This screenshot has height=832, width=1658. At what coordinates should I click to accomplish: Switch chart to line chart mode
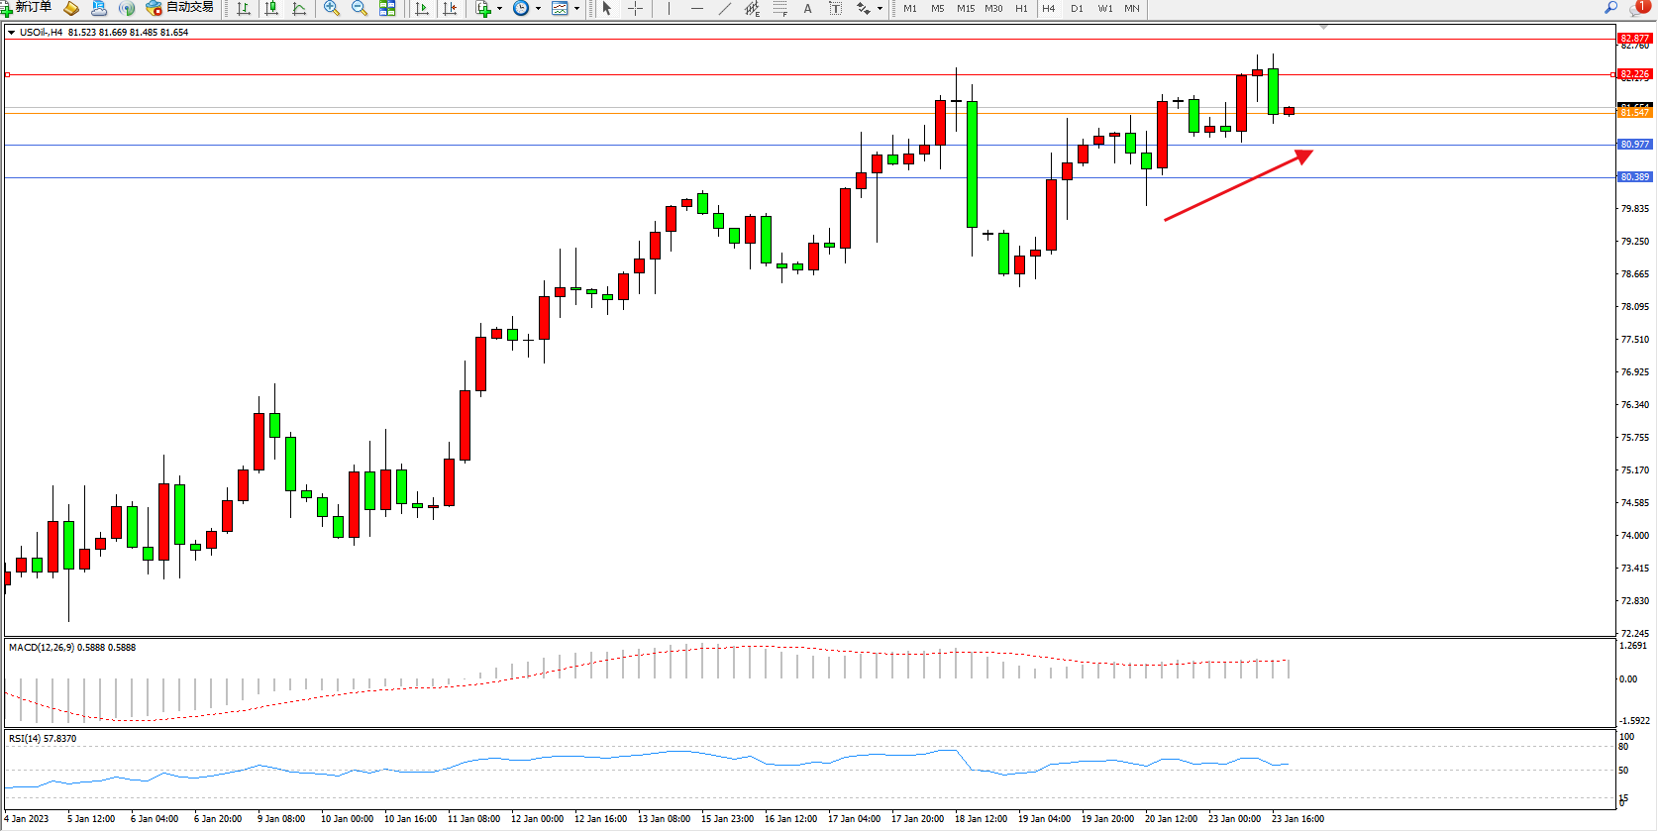coord(299,8)
